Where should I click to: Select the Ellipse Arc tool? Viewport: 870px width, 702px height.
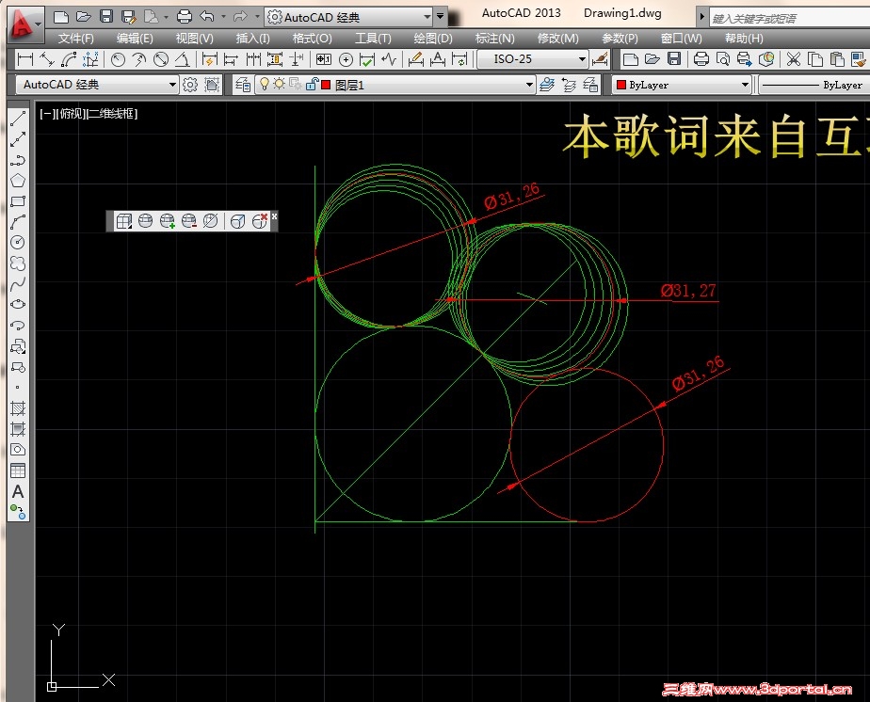tap(18, 326)
